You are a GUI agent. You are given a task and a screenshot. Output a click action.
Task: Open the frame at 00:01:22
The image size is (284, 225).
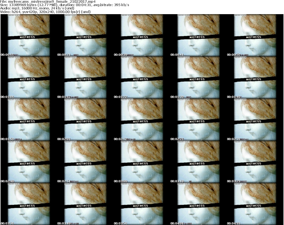click(x=142, y=77)
